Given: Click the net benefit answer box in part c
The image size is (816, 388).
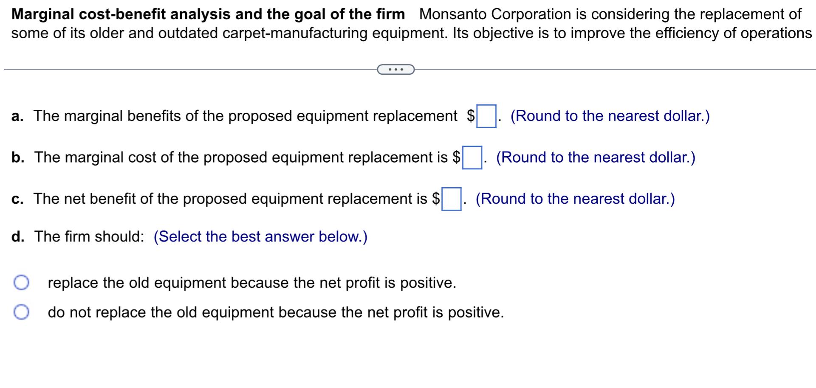Looking at the screenshot, I should coord(452,198).
